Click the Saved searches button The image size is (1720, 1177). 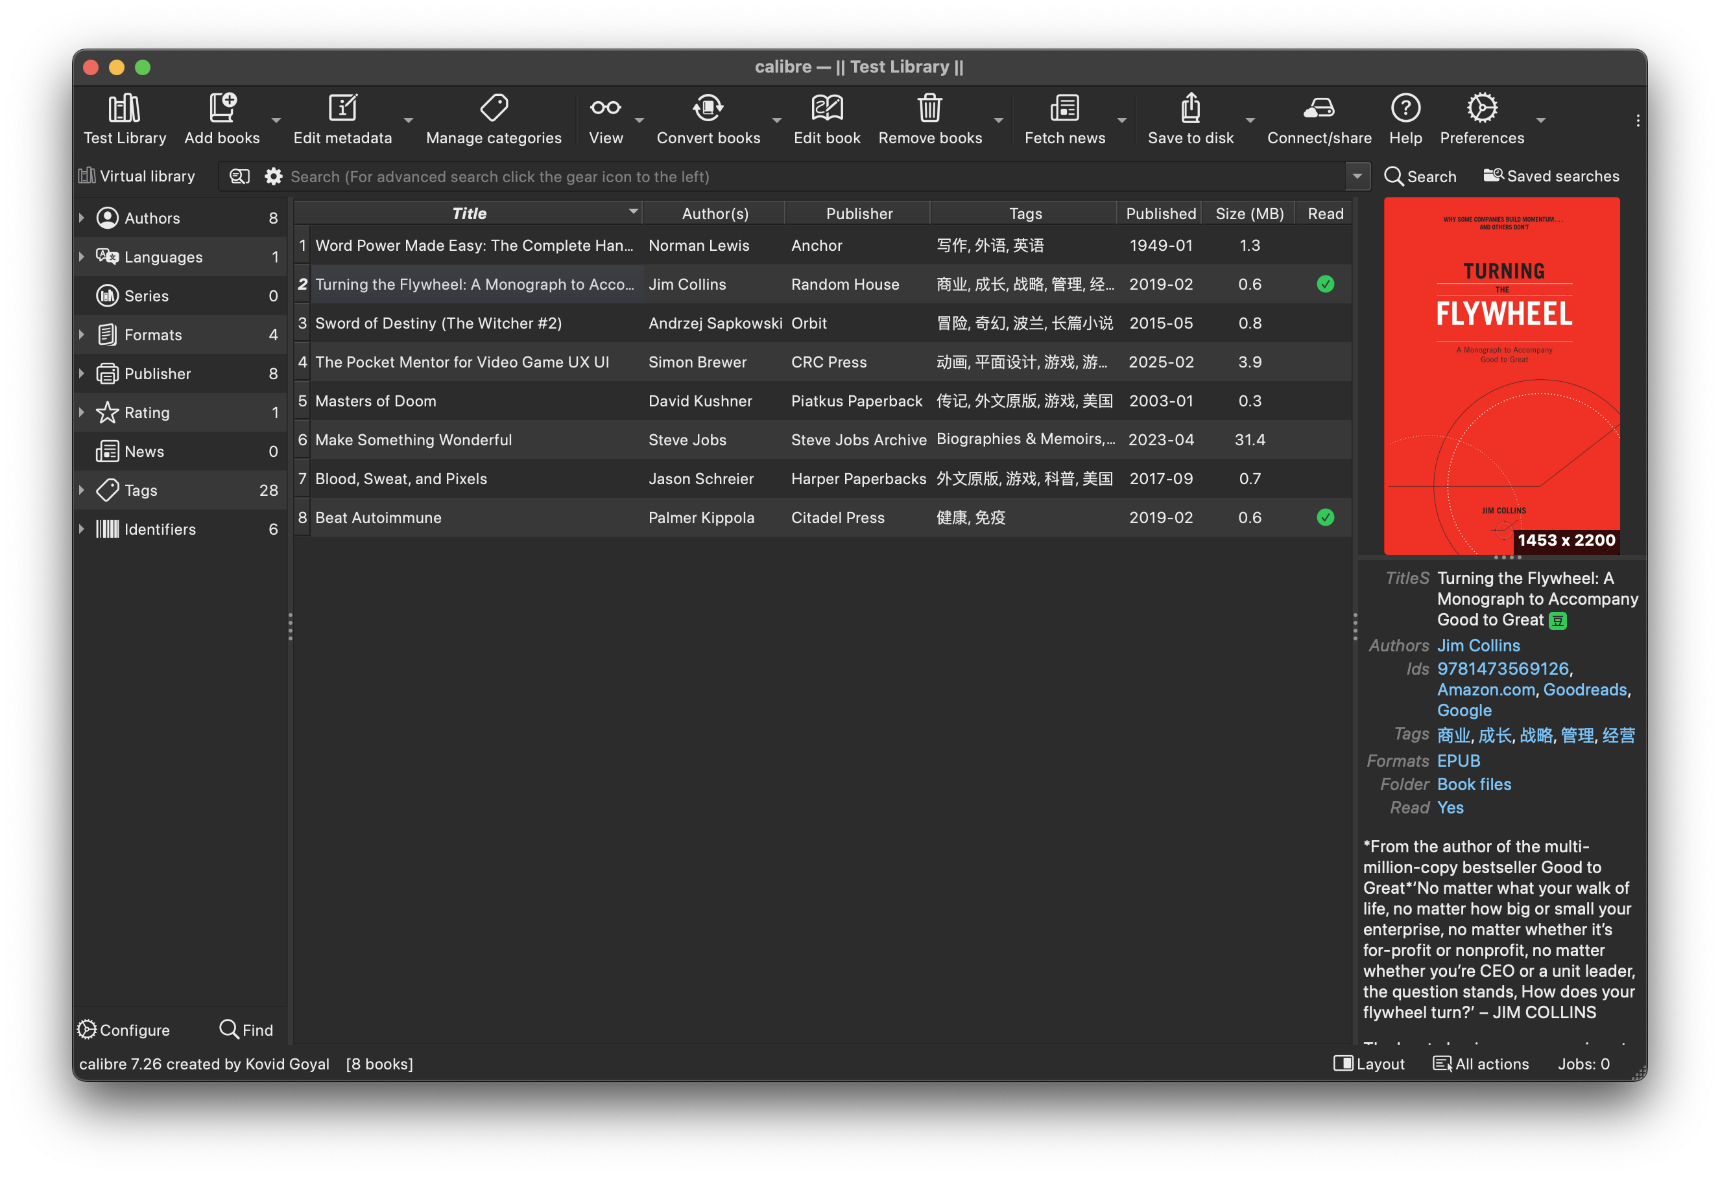[1551, 176]
